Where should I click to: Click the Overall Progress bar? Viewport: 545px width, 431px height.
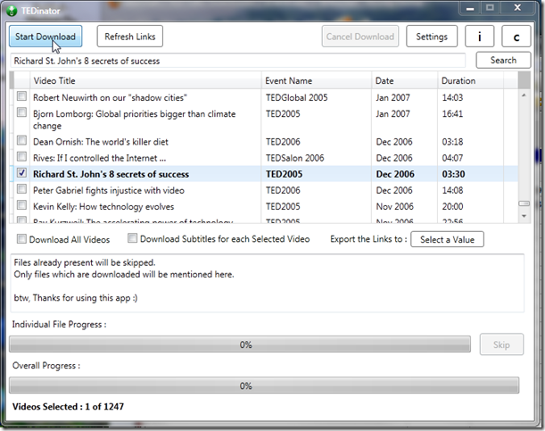pyautogui.click(x=264, y=385)
